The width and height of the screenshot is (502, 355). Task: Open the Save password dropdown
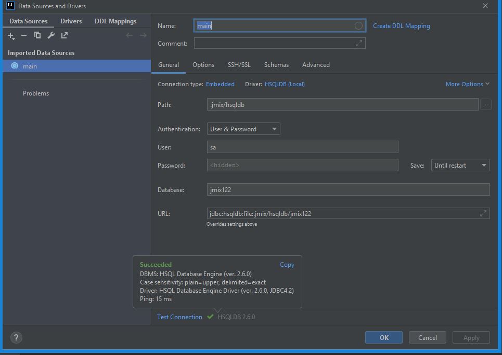pyautogui.click(x=460, y=165)
